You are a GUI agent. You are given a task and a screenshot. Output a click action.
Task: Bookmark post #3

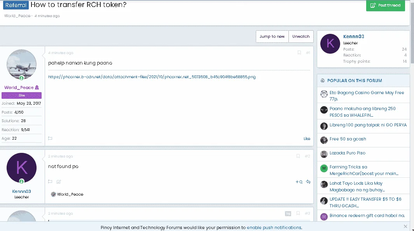(x=298, y=213)
